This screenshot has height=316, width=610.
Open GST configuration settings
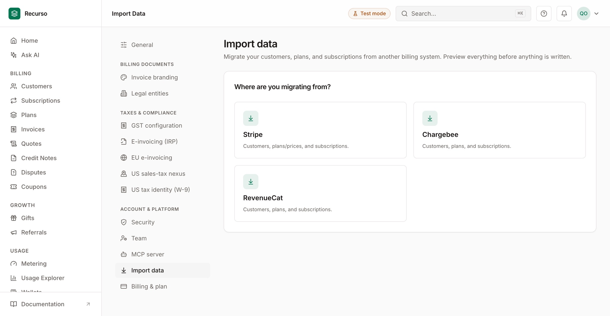click(163, 125)
